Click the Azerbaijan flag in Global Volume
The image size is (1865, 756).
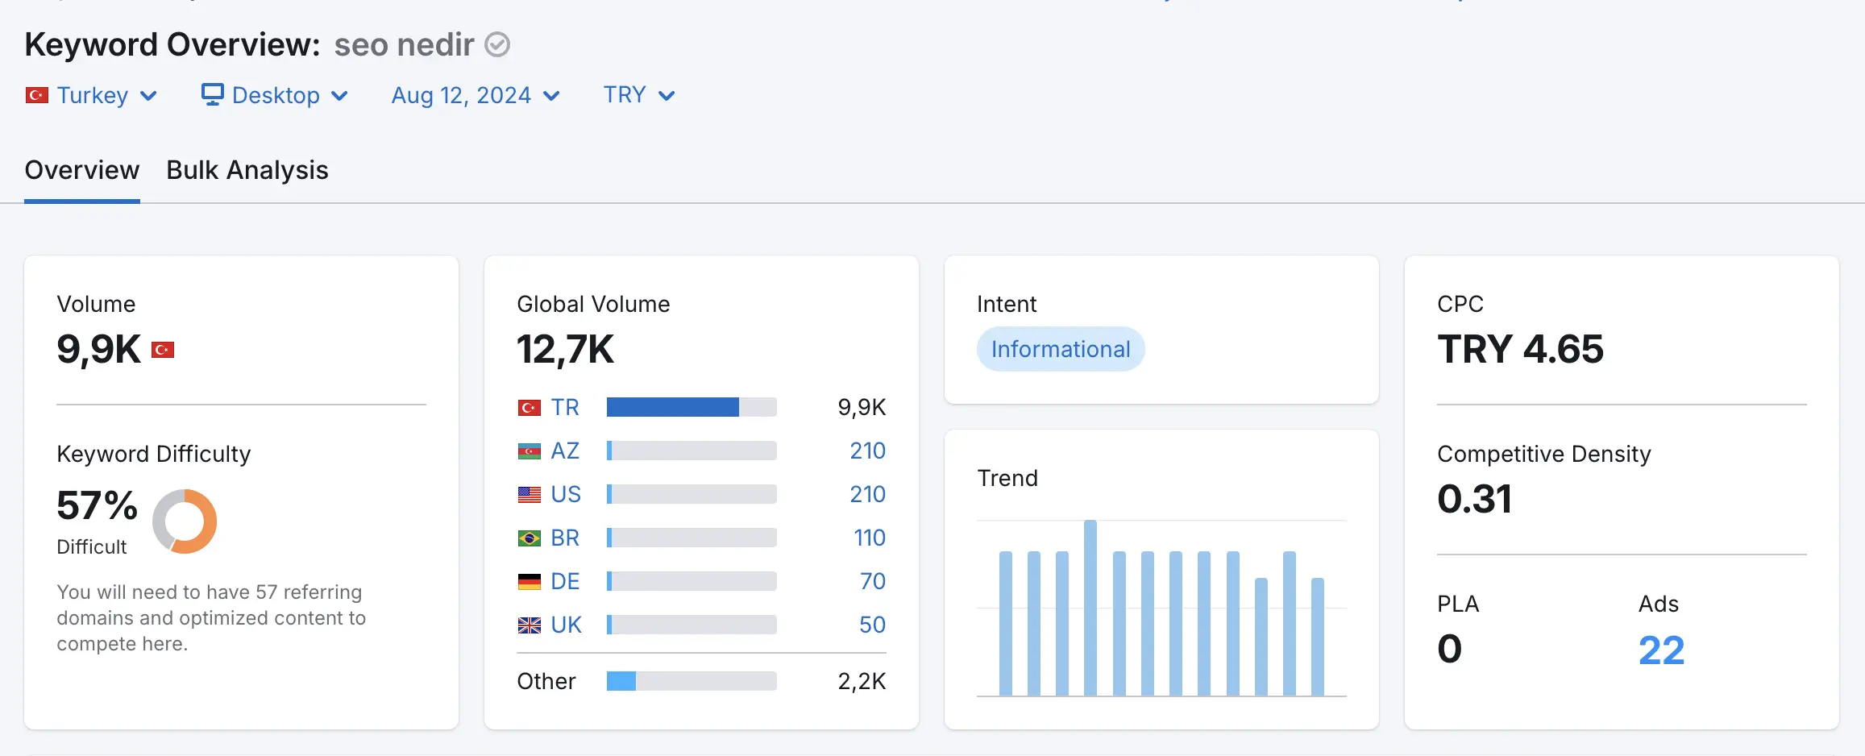(x=529, y=451)
